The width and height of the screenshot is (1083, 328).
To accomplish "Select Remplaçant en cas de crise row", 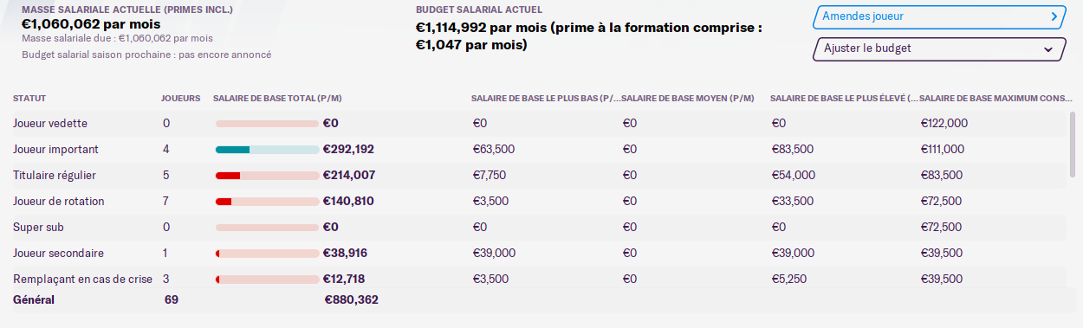I will pyautogui.click(x=537, y=280).
